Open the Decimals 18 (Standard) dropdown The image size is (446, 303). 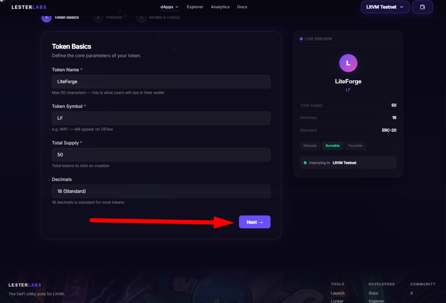coord(161,191)
